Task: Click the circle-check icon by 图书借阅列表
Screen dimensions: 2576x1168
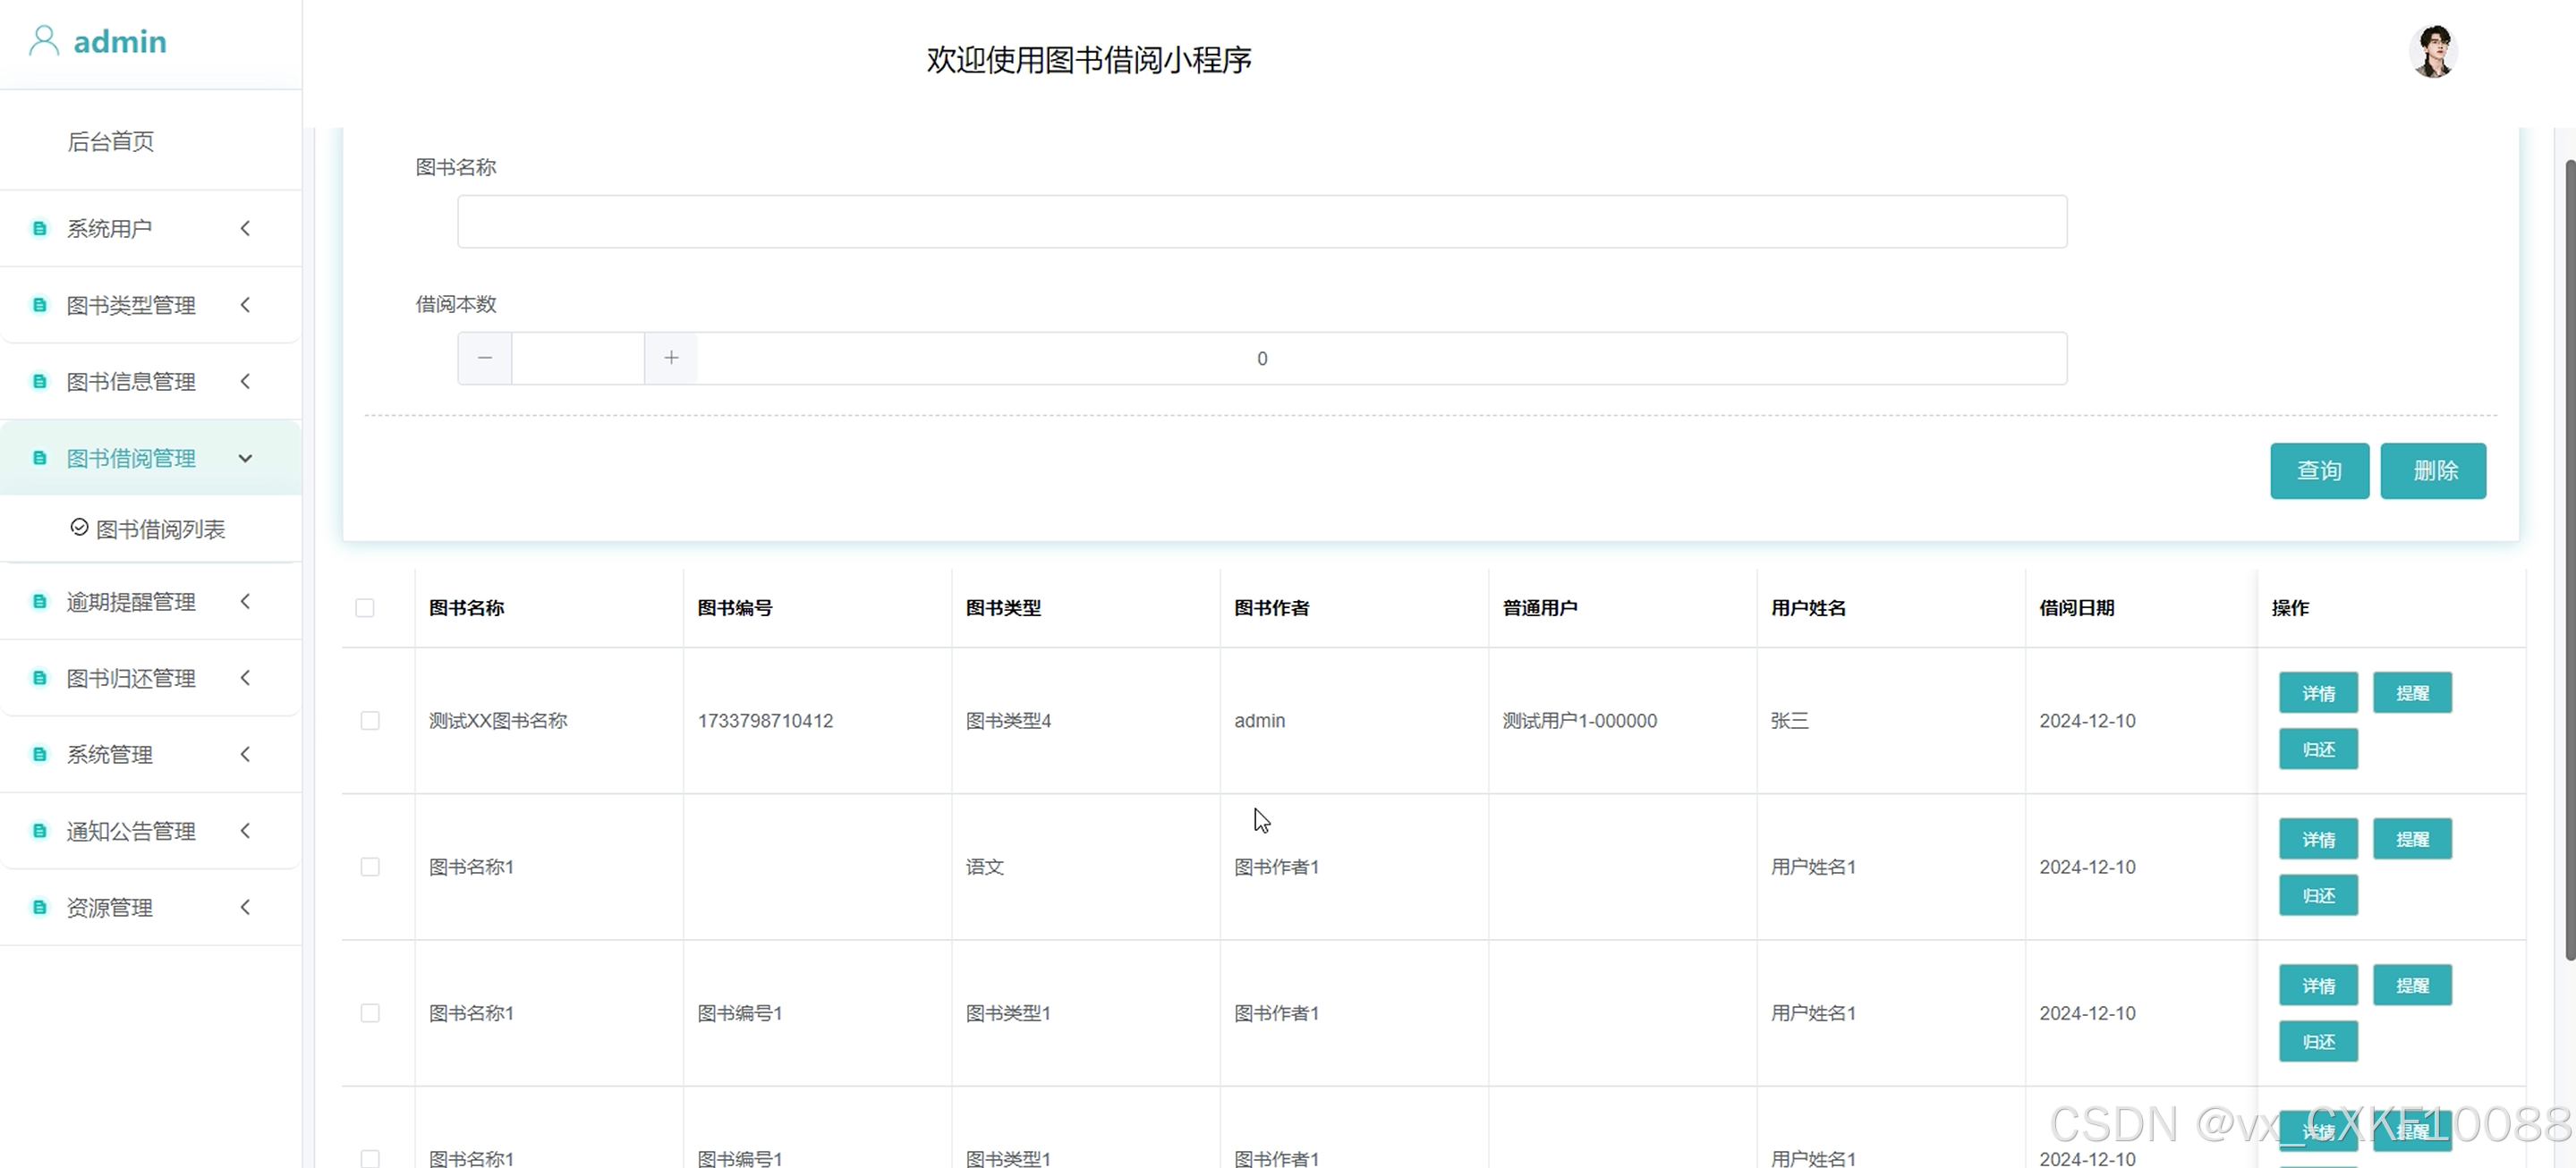Action: tap(79, 528)
